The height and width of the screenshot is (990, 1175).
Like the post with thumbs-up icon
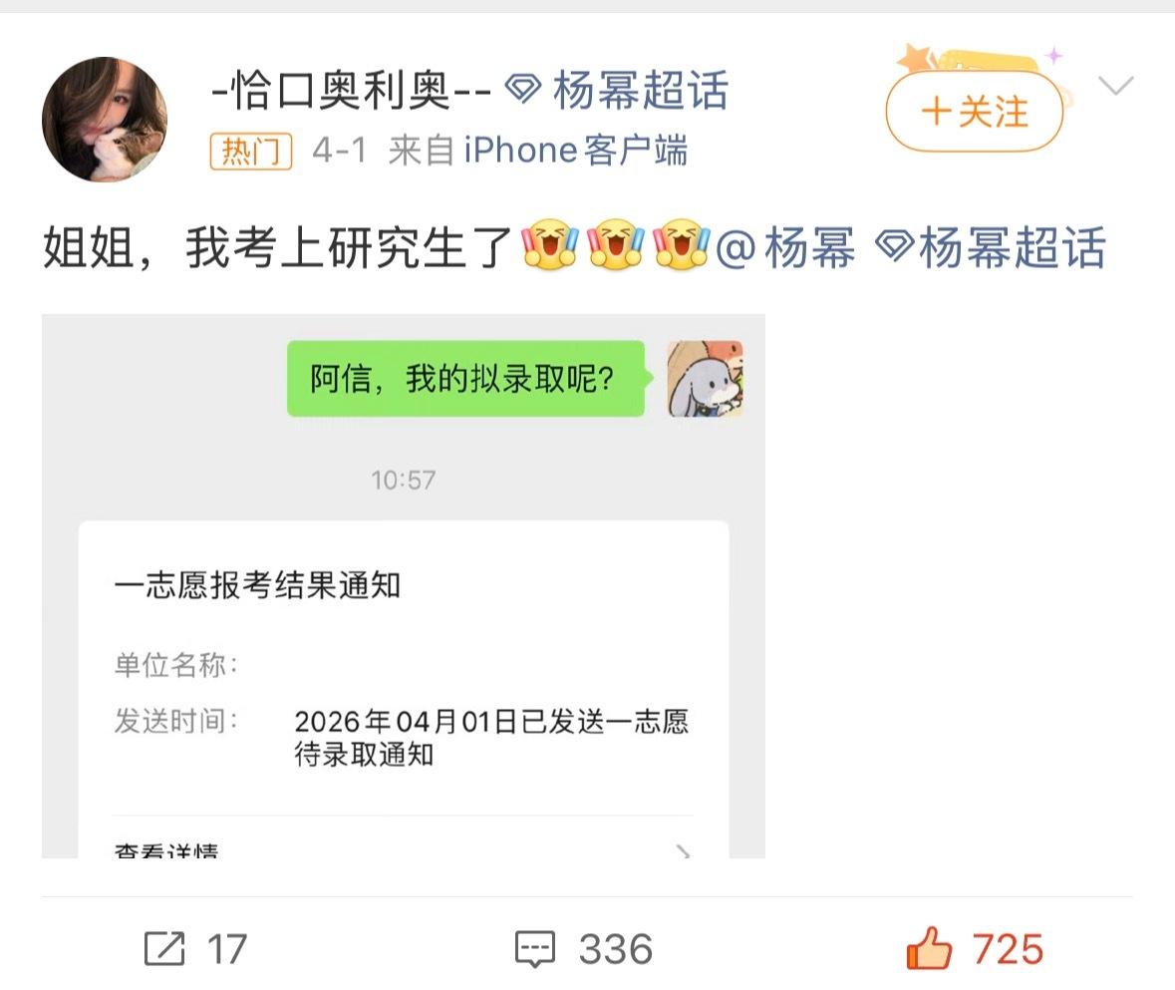pos(929,948)
